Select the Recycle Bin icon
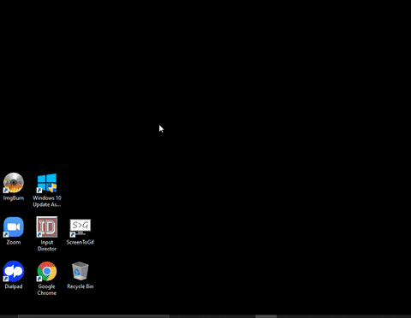 (80, 271)
